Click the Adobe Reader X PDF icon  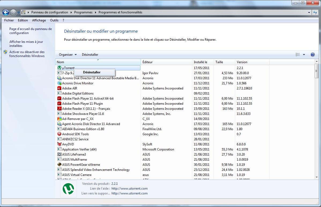coord(59,109)
